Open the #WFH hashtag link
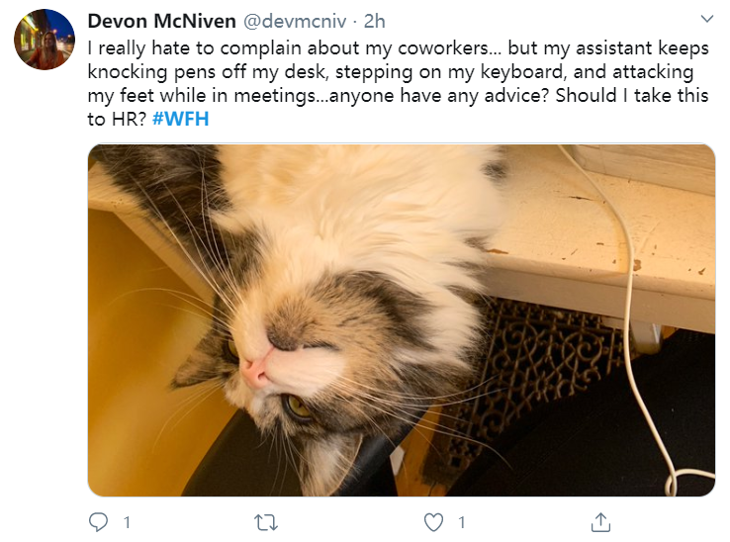 click(x=181, y=120)
